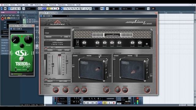Select the Draw pencil tool
This screenshot has width=196, height=110.
tap(82, 9)
